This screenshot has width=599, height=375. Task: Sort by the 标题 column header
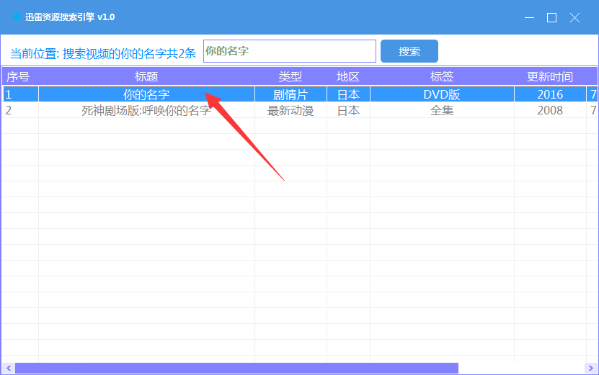146,77
